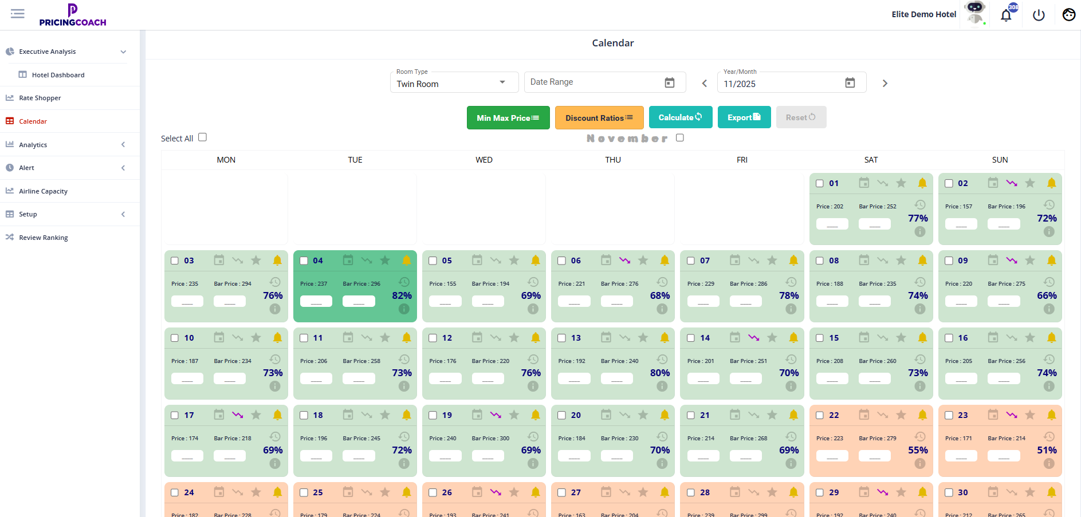This screenshot has height=517, width=1081.
Task: Tick the checkbox for day 03
Action: click(x=175, y=261)
